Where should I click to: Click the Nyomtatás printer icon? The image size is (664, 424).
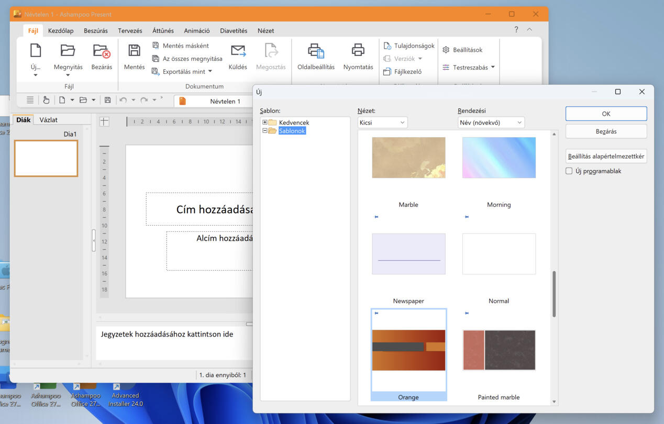(x=358, y=51)
